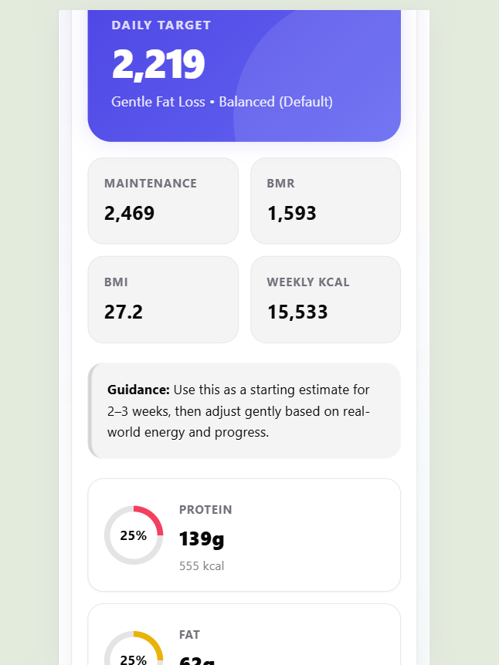
Task: Click the FAT macro label
Action: 190,634
